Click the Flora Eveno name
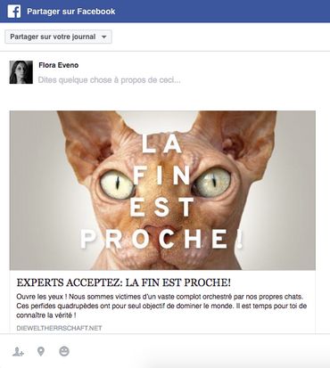Viewport: 330px width, 368px height. pyautogui.click(x=59, y=65)
